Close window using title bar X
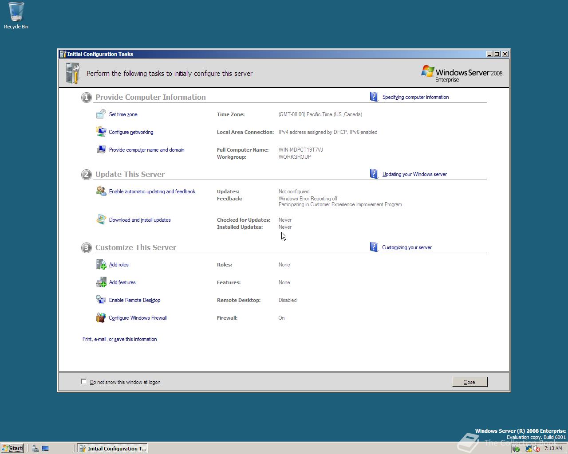Screen dimensions: 568x454 coord(505,54)
